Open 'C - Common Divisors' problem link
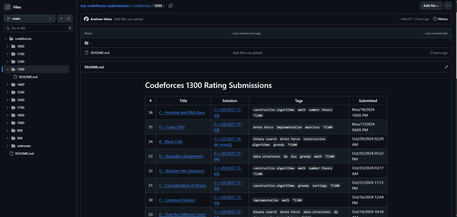Viewport: 457px width, 217px height. point(177,200)
